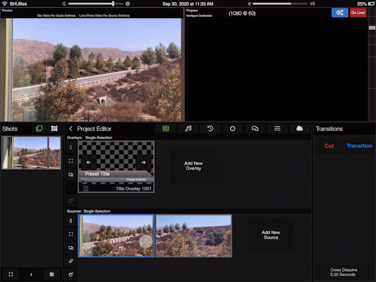Open the audio mixer music note tab

[x=188, y=128]
